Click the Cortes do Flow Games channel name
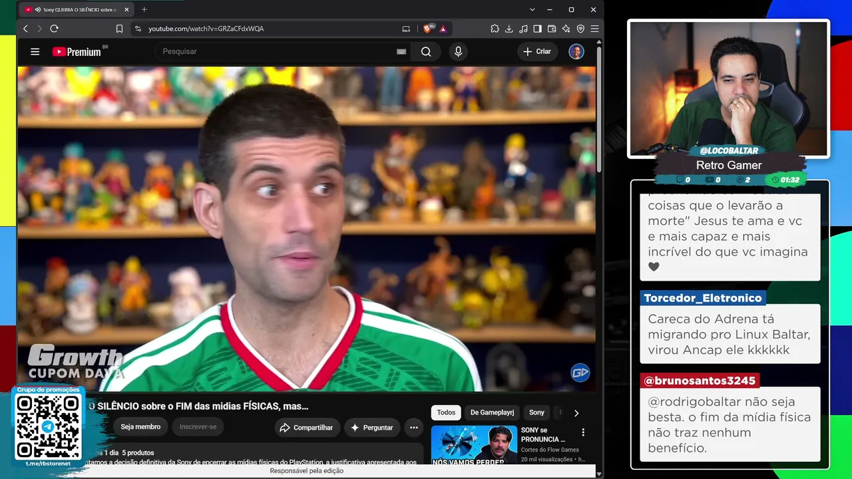852x479 pixels. 550,450
